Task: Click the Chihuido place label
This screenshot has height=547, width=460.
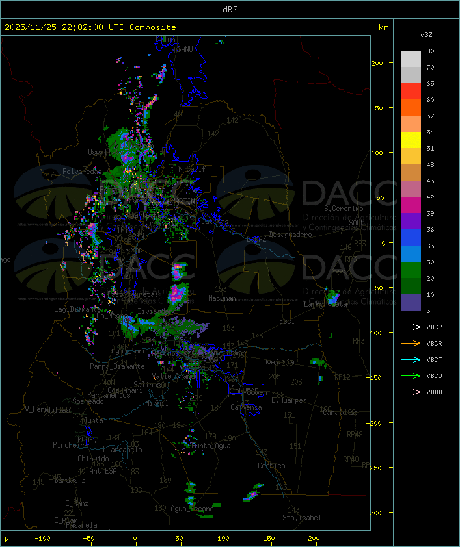Action: coord(93,459)
